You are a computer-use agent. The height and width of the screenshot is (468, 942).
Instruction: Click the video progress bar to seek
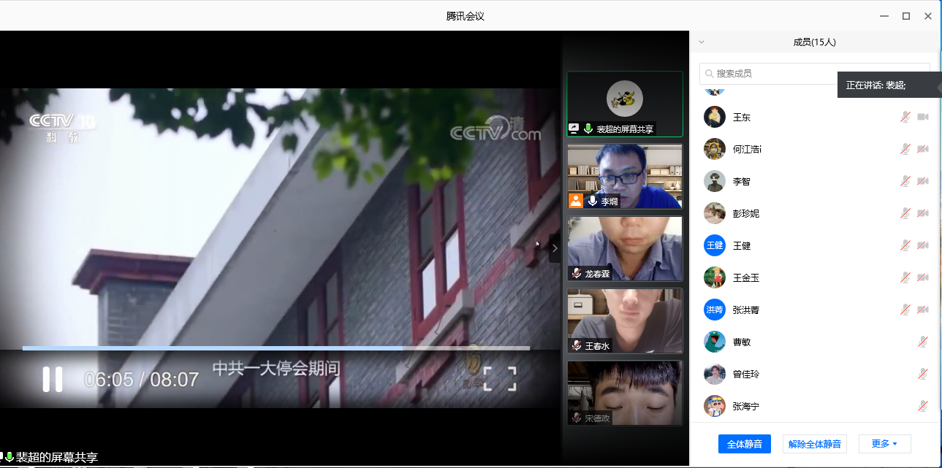292,348
